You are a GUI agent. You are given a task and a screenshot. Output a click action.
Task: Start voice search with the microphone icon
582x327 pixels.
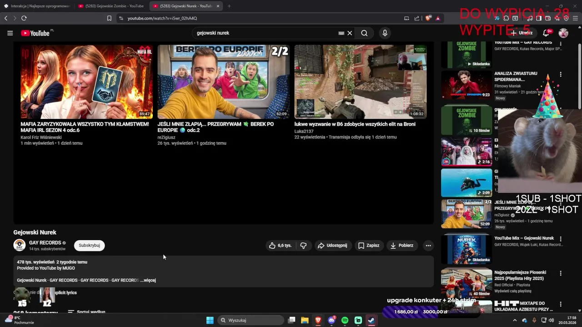(x=385, y=33)
